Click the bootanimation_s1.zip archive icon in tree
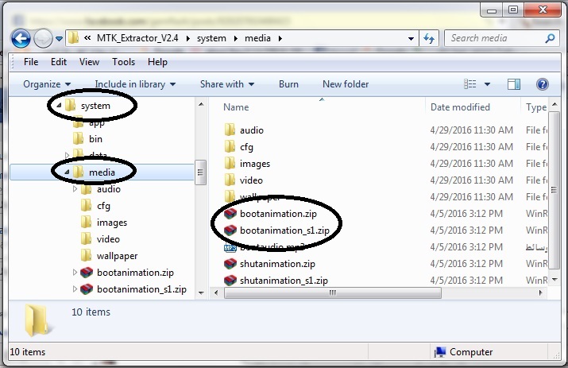 click(x=87, y=289)
